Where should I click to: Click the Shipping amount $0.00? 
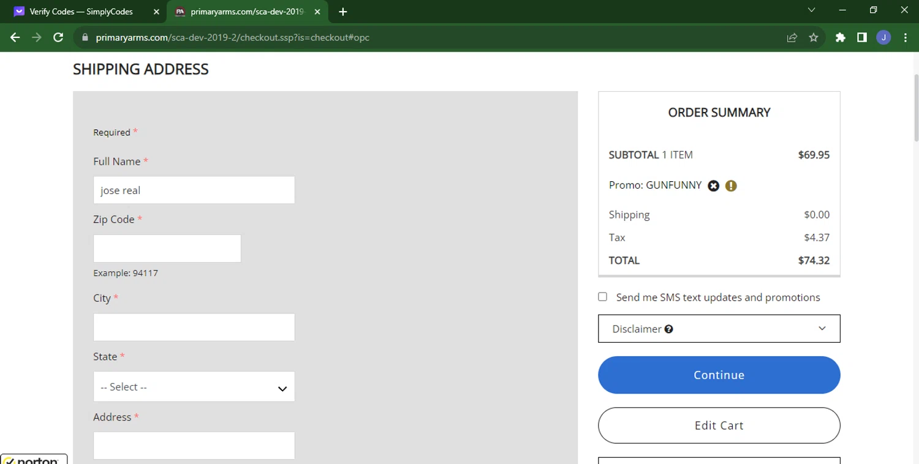coord(817,215)
